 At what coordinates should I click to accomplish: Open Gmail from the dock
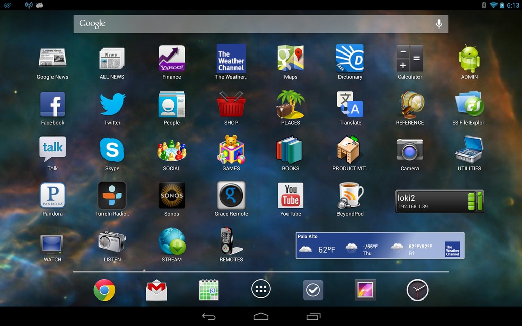pos(156,290)
